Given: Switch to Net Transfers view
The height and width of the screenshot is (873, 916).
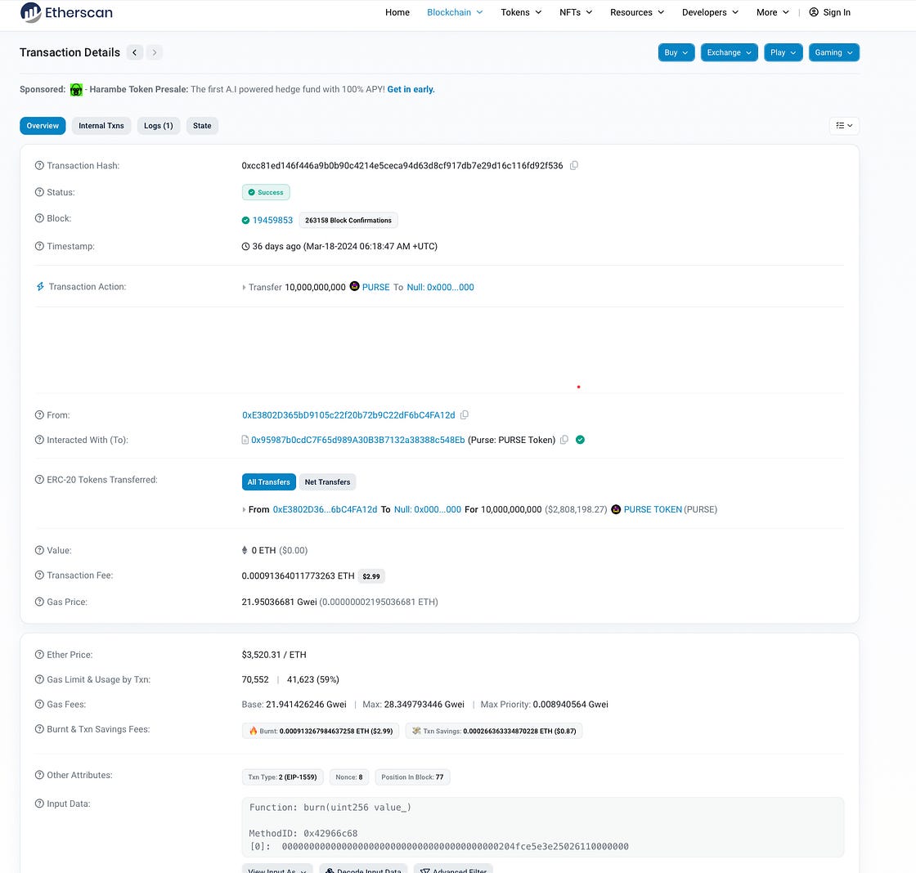Looking at the screenshot, I should pyautogui.click(x=327, y=482).
